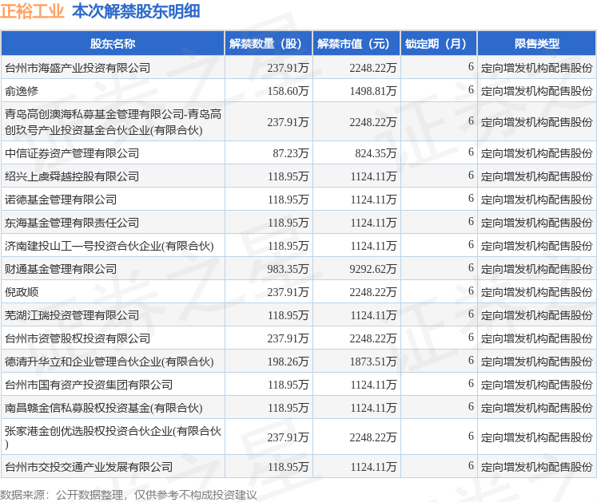Select the 诺德基金管理有限公司 row

[299, 200]
